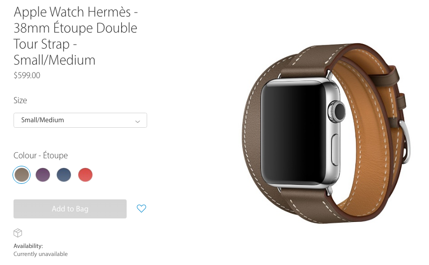Select the red colour swatch
The image size is (429, 265).
click(x=86, y=175)
